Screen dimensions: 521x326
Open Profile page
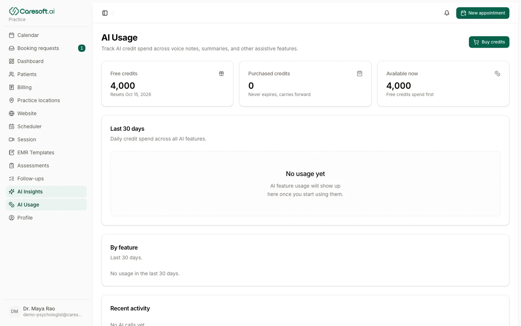point(46,218)
